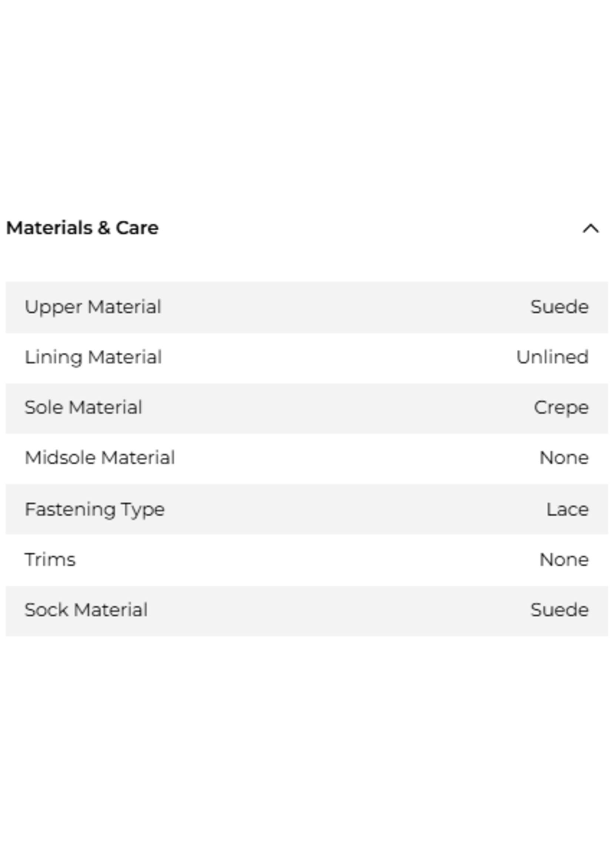Click the middle of the Trims row
The height and width of the screenshot is (855, 611).
[307, 560]
